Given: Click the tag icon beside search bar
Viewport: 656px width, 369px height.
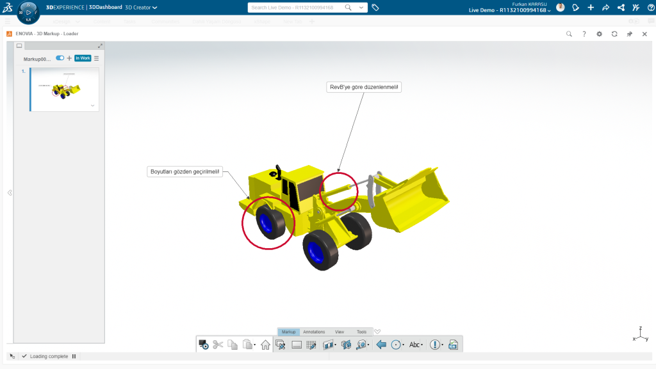Looking at the screenshot, I should tap(375, 8).
